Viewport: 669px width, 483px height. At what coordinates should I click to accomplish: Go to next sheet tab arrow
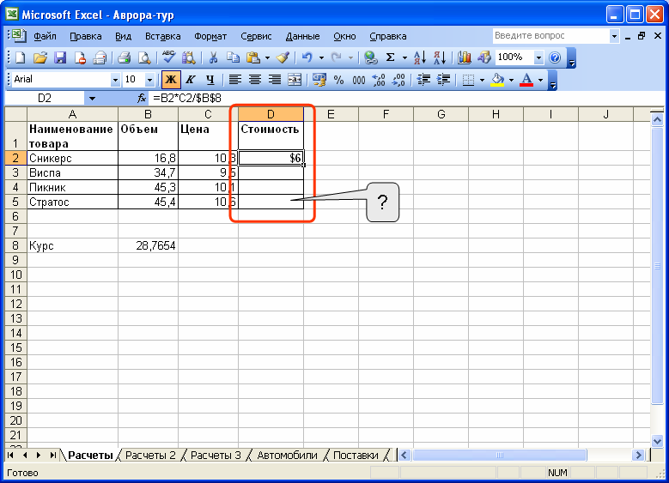coord(39,456)
